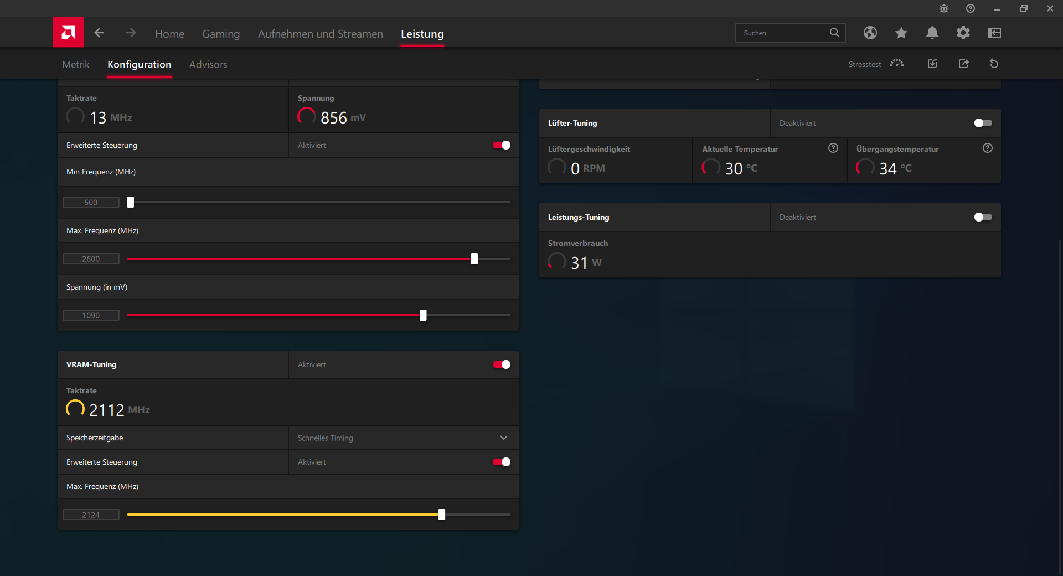Click the VRAM Max. Frequenz slider handle
This screenshot has height=576, width=1063.
pyautogui.click(x=442, y=515)
